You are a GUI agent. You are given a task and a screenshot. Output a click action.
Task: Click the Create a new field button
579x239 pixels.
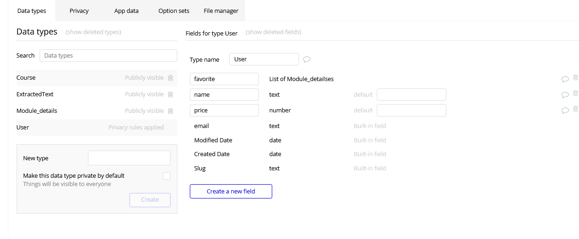click(x=231, y=191)
